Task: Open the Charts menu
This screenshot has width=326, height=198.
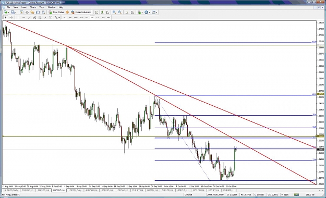Action: tap(33, 7)
